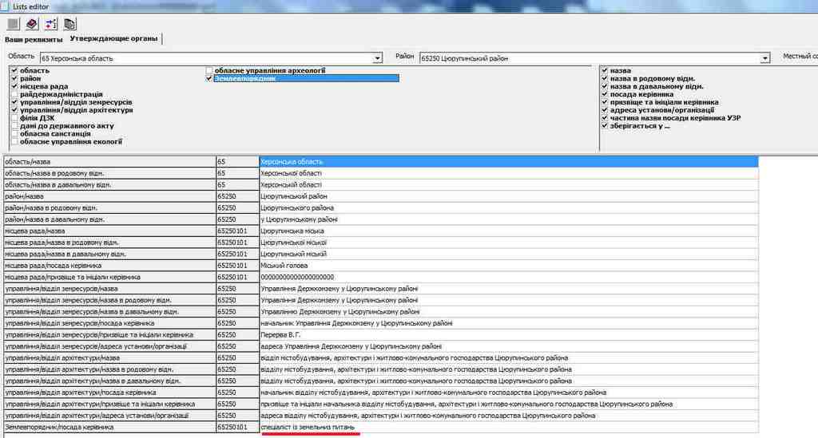Select row label район/назва
The width and height of the screenshot is (818, 438).
tap(109, 196)
